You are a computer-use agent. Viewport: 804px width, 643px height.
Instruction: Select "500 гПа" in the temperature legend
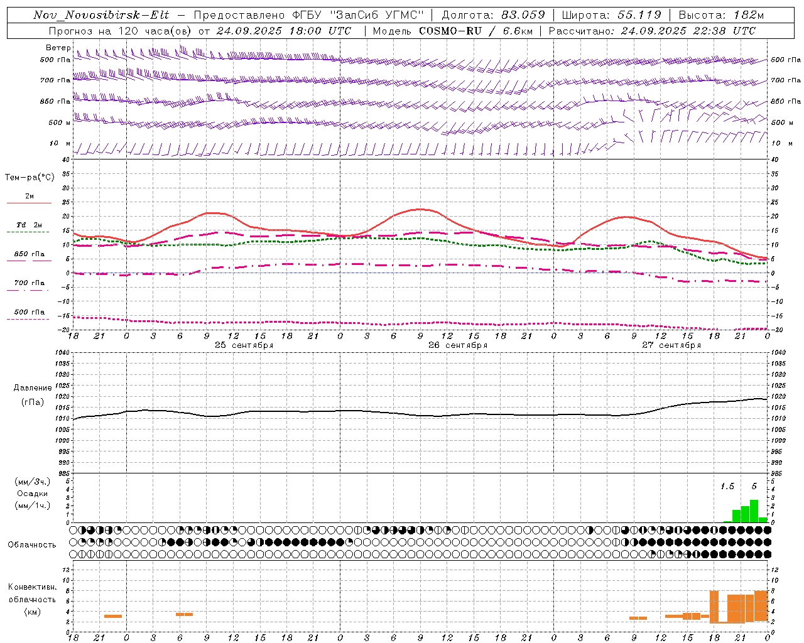[30, 311]
